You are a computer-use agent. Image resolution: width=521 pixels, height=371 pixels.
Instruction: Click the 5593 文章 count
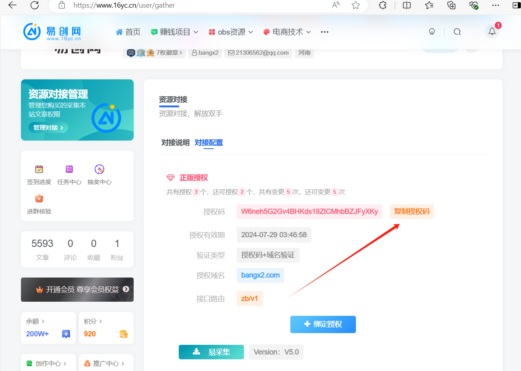click(42, 249)
